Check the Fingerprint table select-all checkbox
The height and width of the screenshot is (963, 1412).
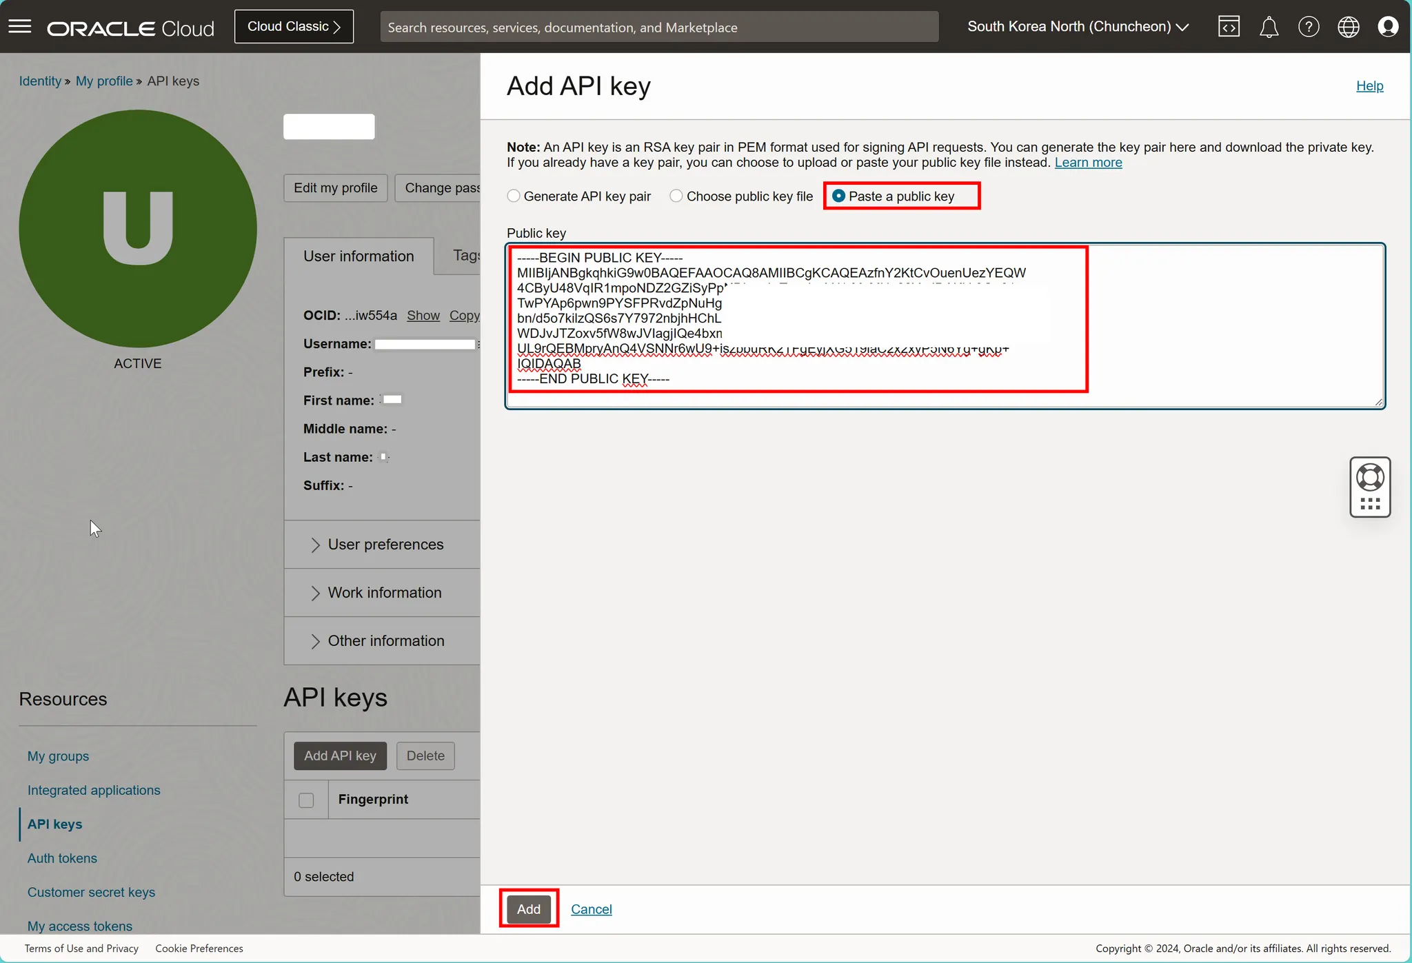[306, 800]
